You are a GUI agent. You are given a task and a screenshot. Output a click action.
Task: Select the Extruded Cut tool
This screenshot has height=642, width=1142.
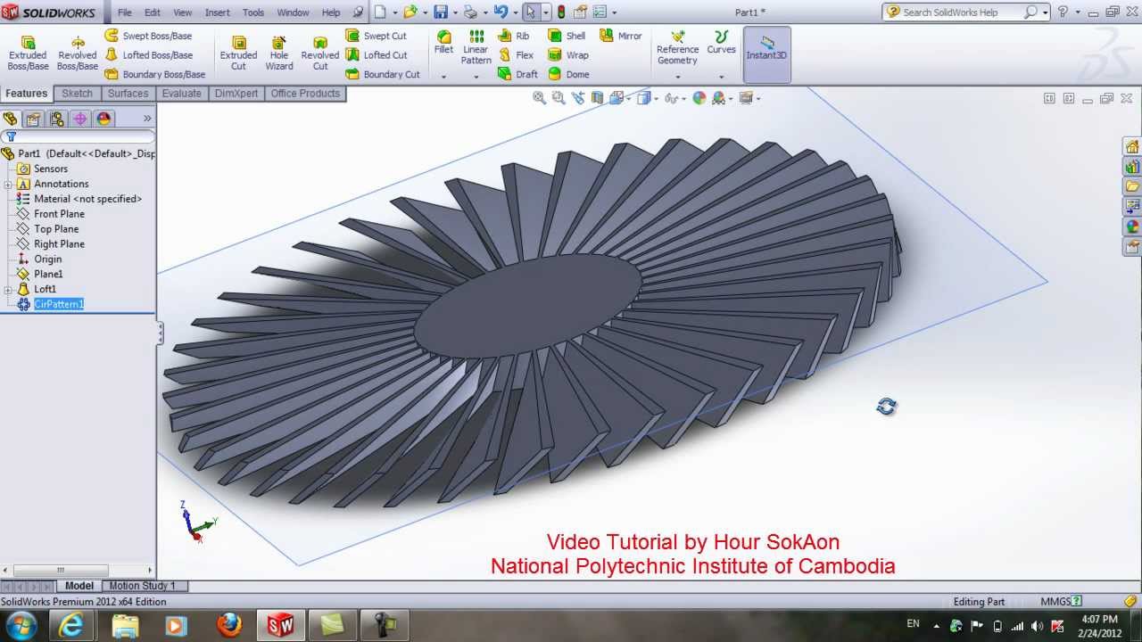point(238,53)
